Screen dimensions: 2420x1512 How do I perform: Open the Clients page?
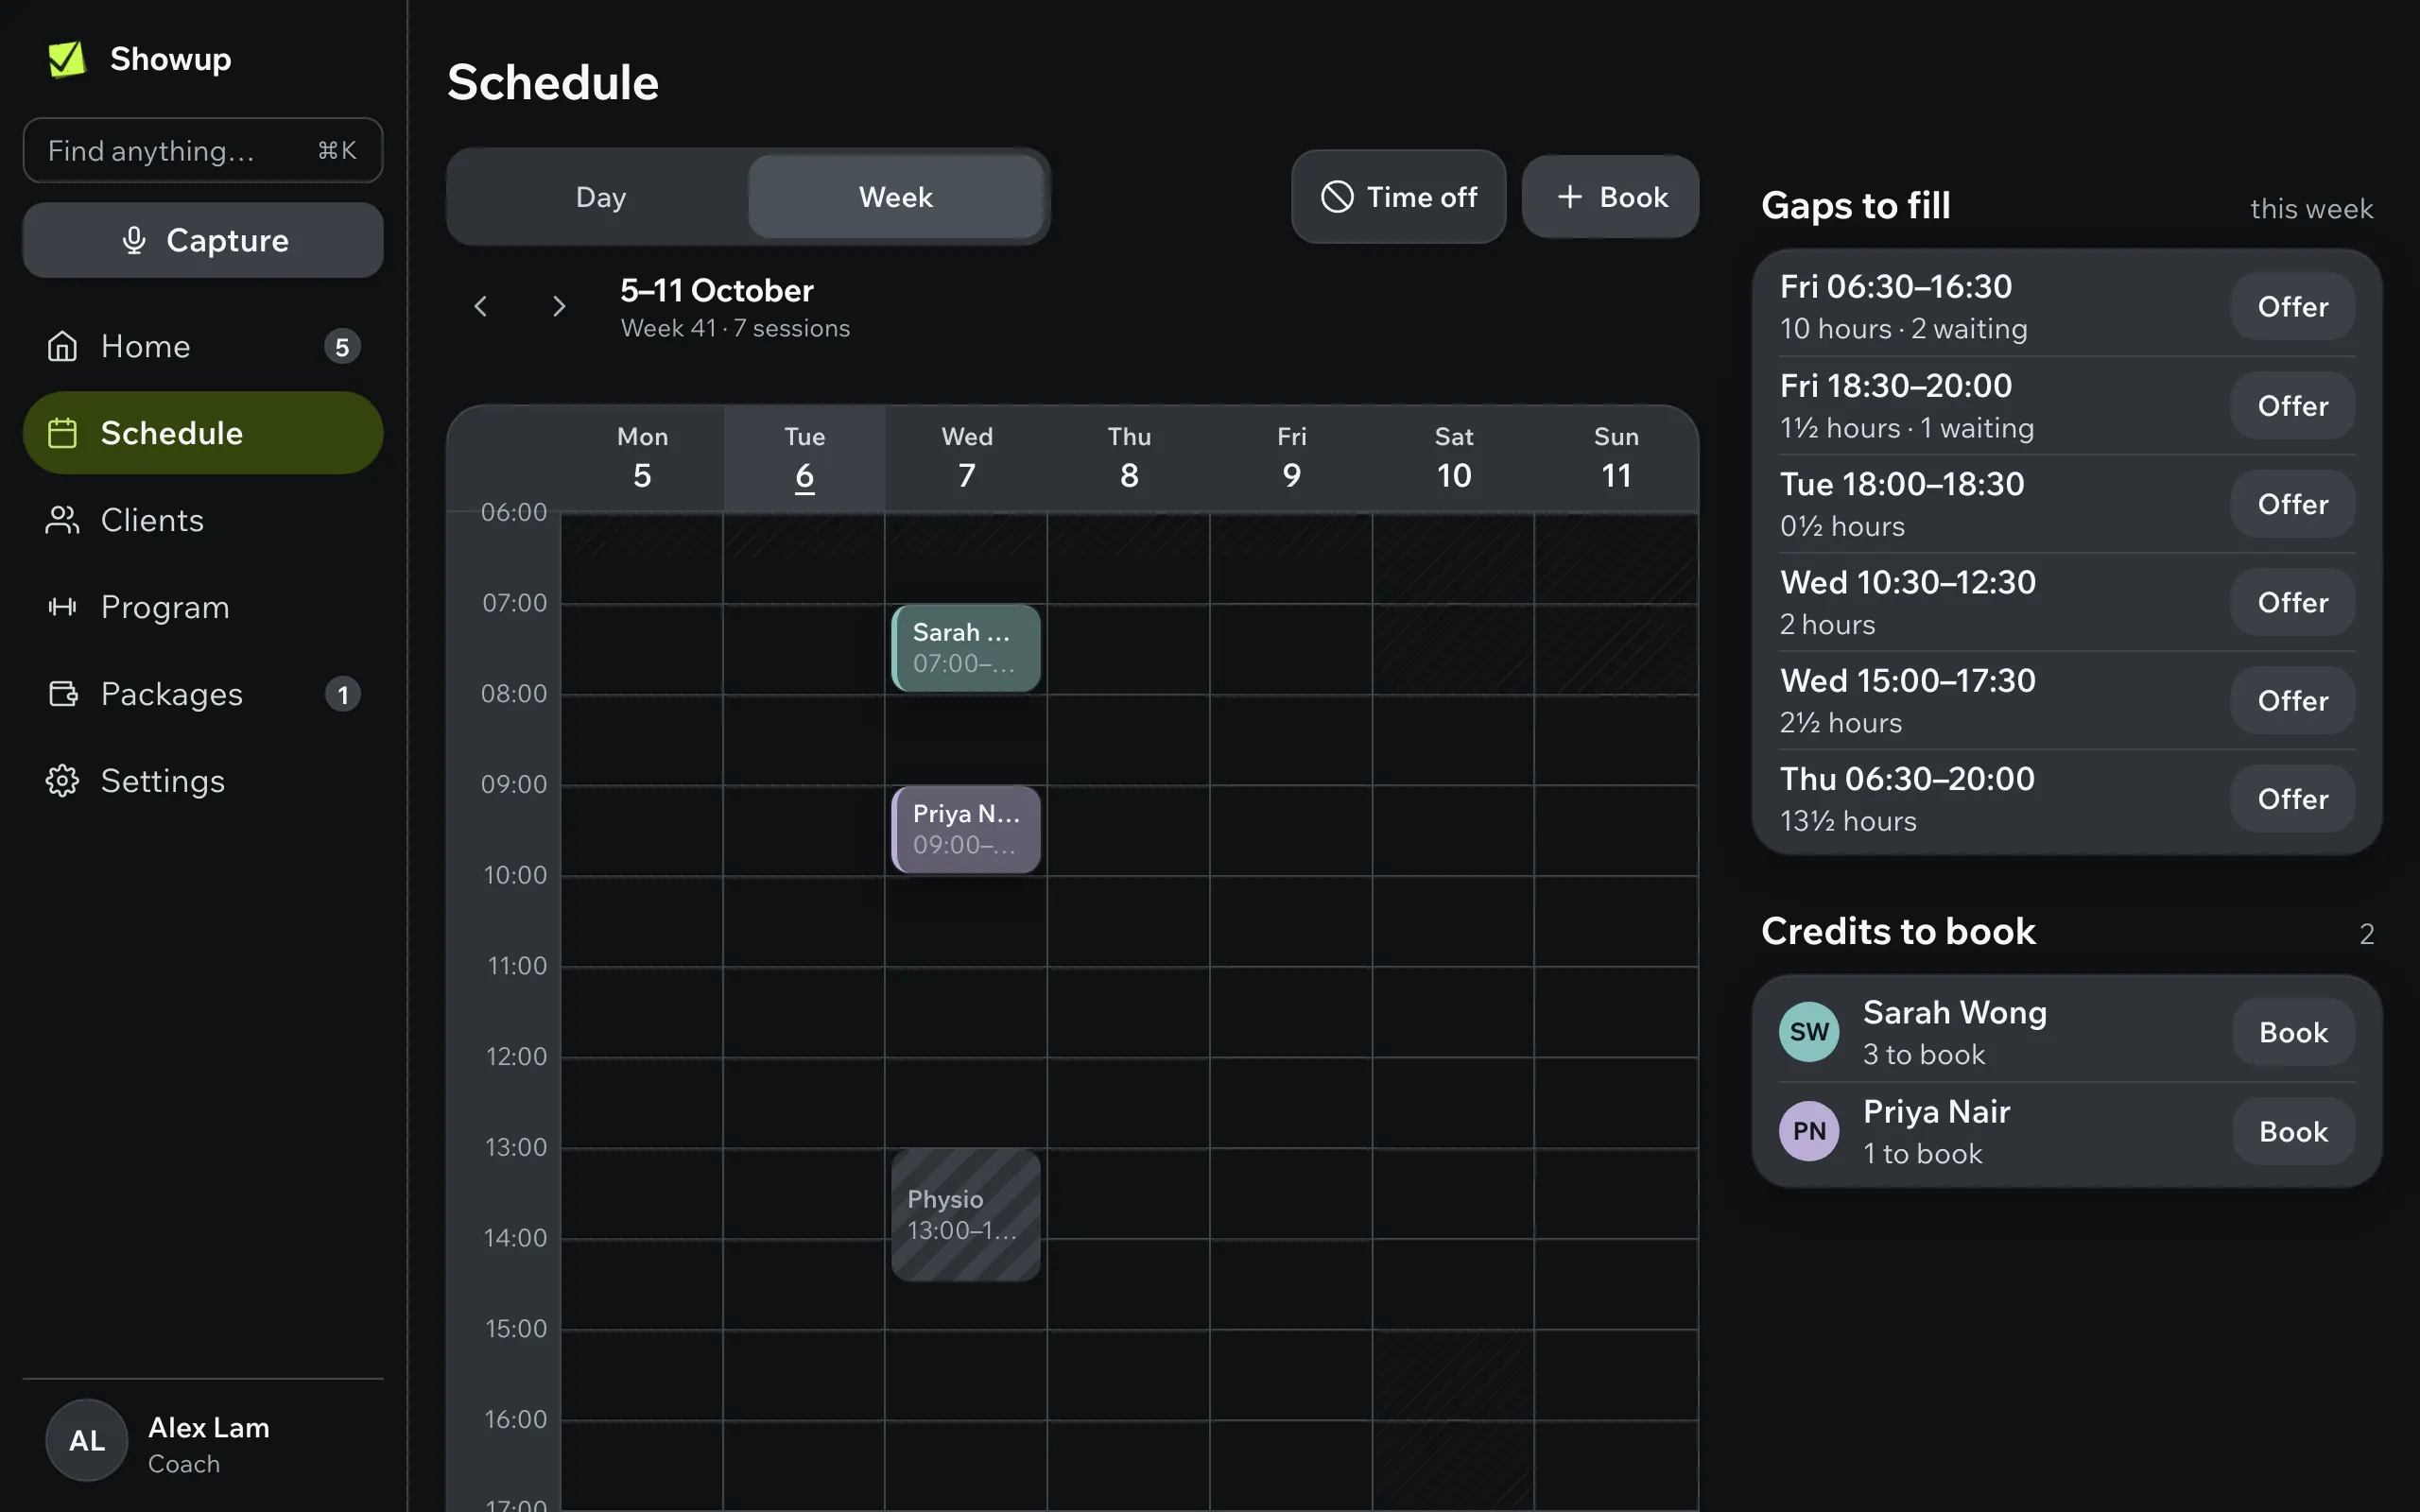pyautogui.click(x=203, y=520)
